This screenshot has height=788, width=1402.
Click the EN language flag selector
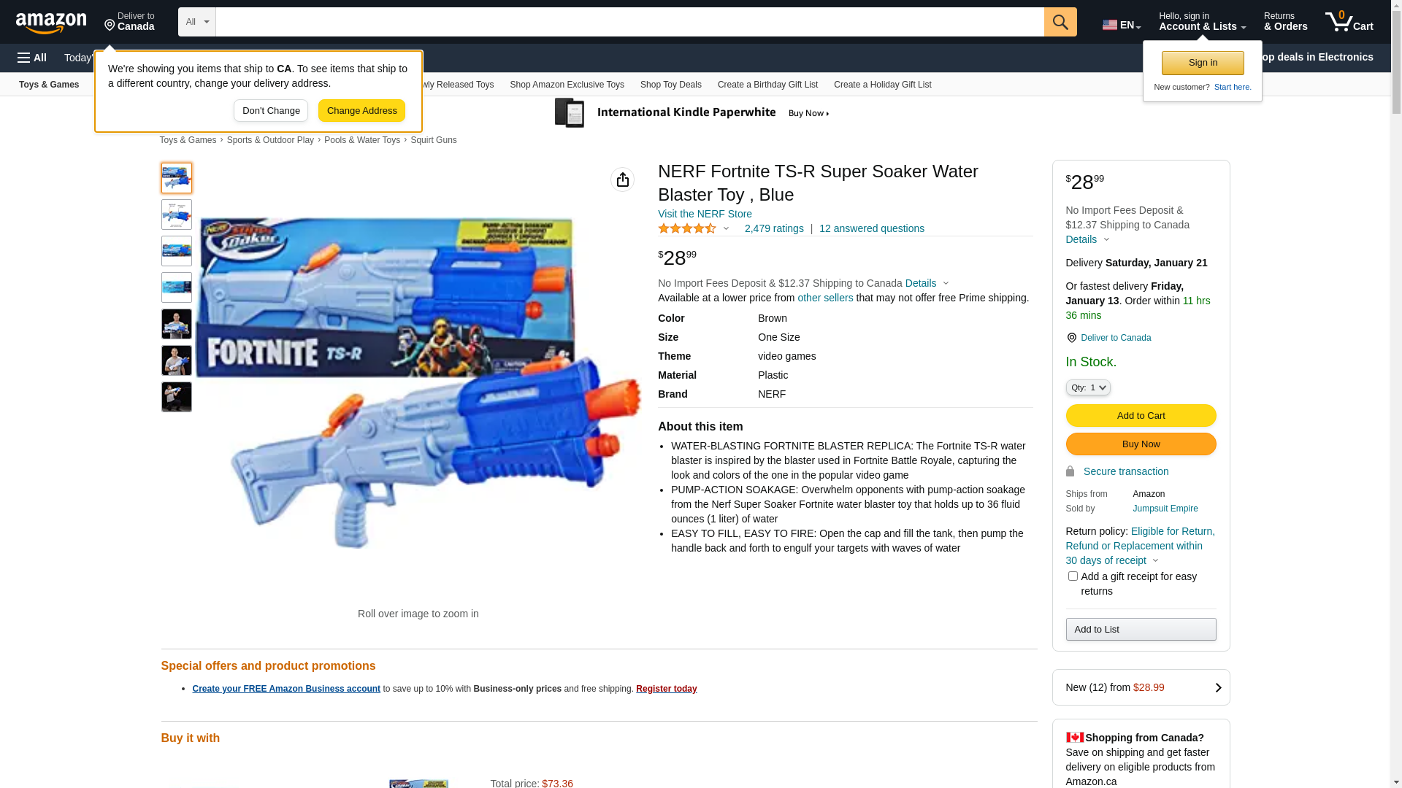pos(1122,25)
